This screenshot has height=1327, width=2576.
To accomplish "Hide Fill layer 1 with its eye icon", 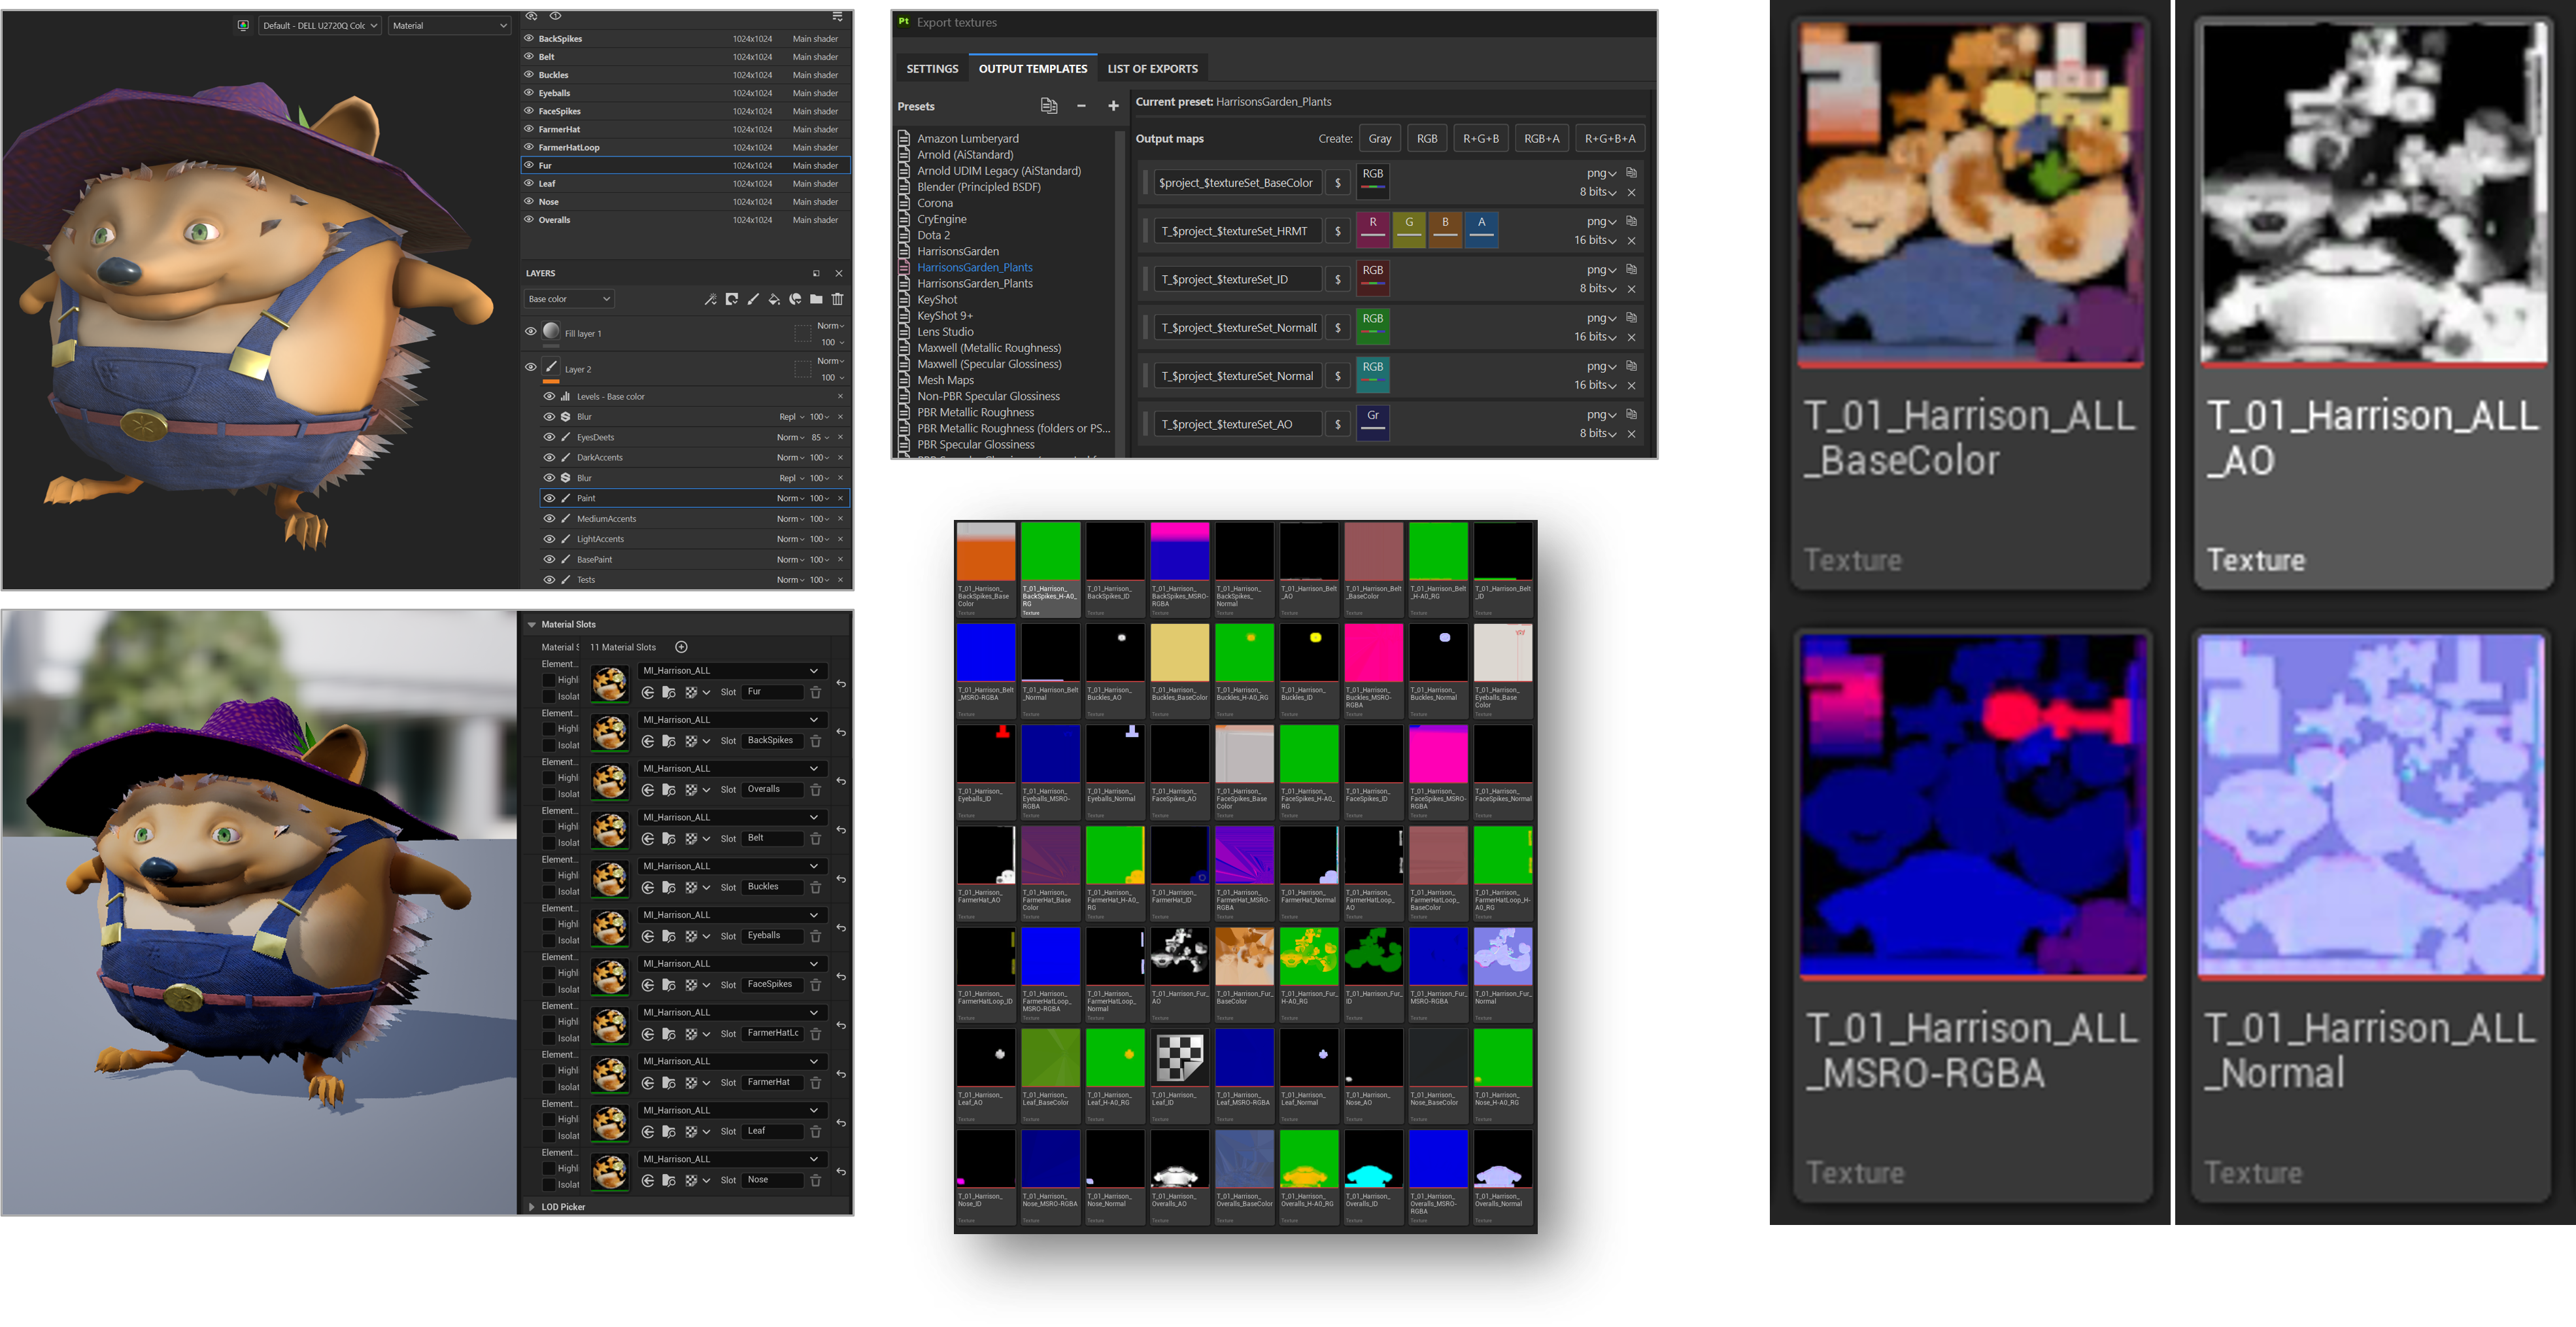I will point(531,331).
